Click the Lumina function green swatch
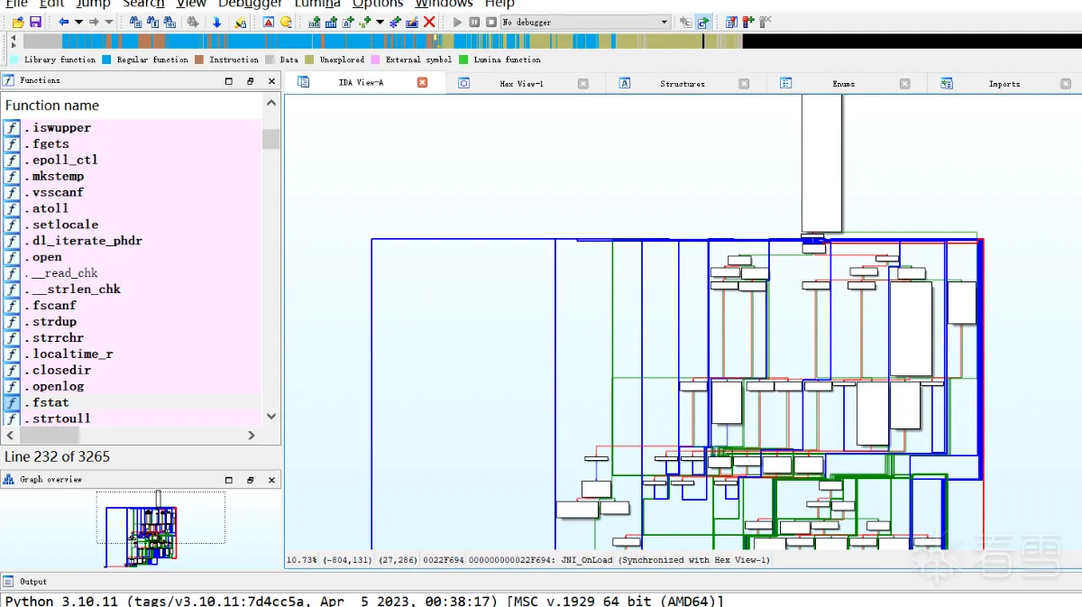1082x607 pixels. click(x=463, y=60)
